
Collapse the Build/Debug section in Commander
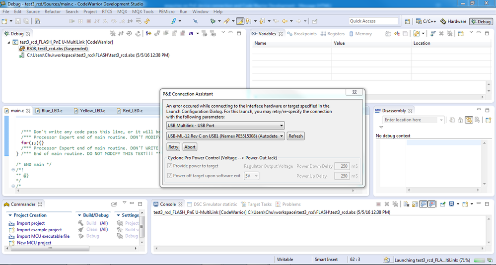coord(79,215)
